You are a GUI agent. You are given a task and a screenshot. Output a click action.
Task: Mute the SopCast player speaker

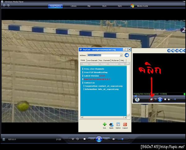(x=169, y=99)
